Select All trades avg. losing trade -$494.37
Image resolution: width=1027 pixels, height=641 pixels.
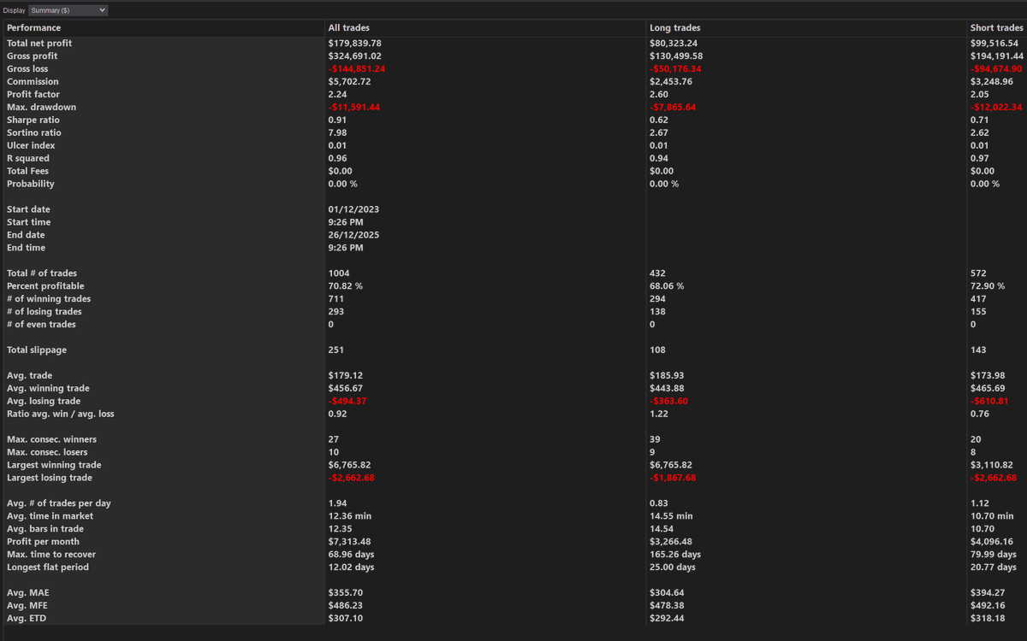[347, 402]
